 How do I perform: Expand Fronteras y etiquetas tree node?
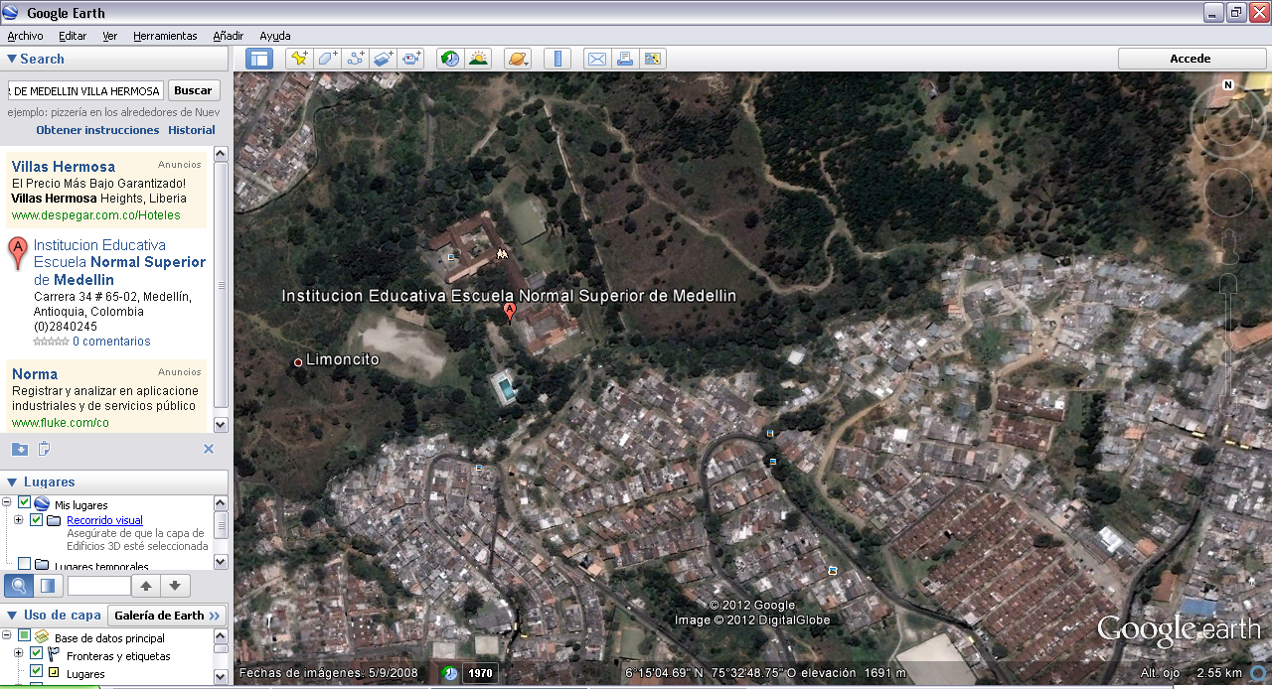tap(18, 654)
